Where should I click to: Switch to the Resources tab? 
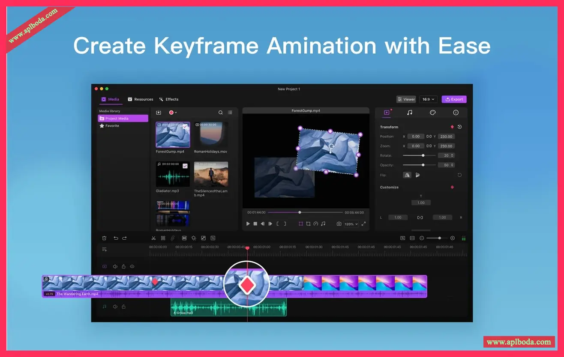(x=140, y=99)
